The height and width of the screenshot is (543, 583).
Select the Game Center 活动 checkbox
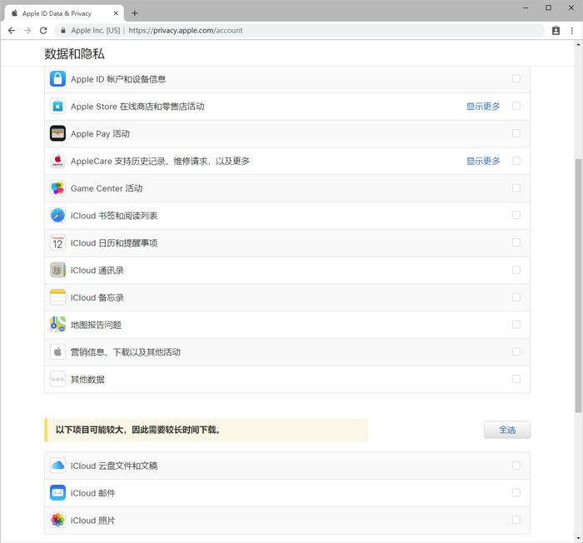pyautogui.click(x=516, y=188)
